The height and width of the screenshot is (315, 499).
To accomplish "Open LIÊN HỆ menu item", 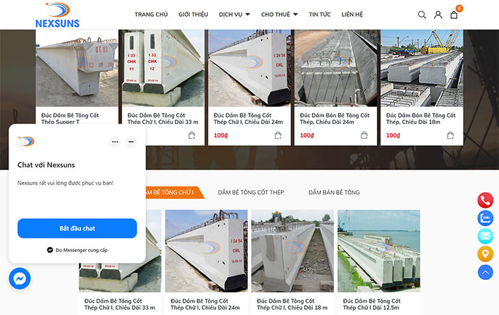I will pos(352,14).
